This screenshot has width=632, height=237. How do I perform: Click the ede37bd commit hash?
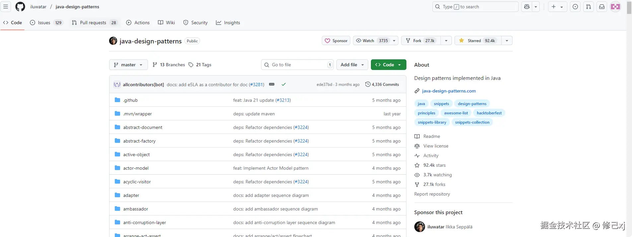(324, 85)
